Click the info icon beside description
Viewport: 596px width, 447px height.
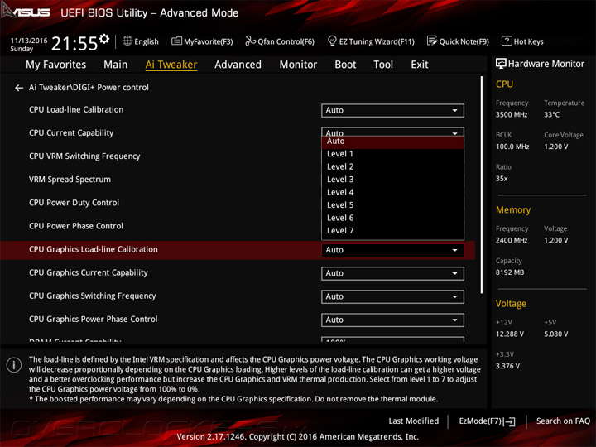click(14, 365)
